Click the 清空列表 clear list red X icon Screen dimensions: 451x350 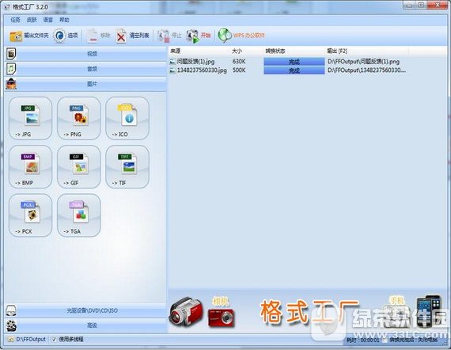pyautogui.click(x=121, y=36)
